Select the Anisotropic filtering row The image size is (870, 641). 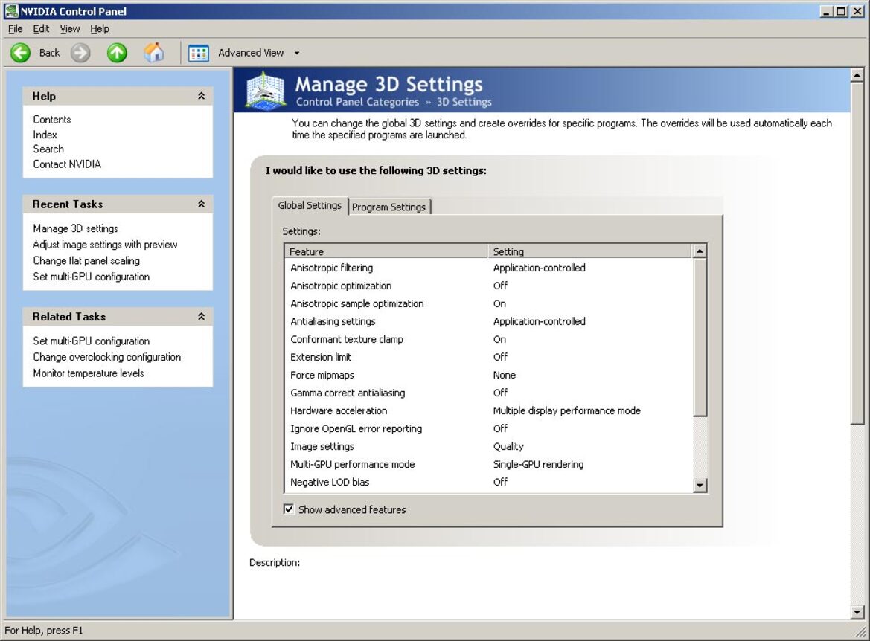tap(489, 268)
